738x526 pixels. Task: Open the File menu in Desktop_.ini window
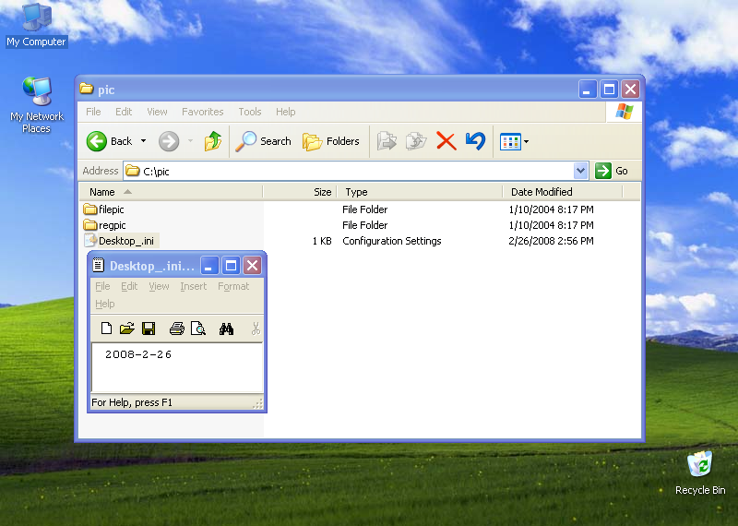pos(102,286)
